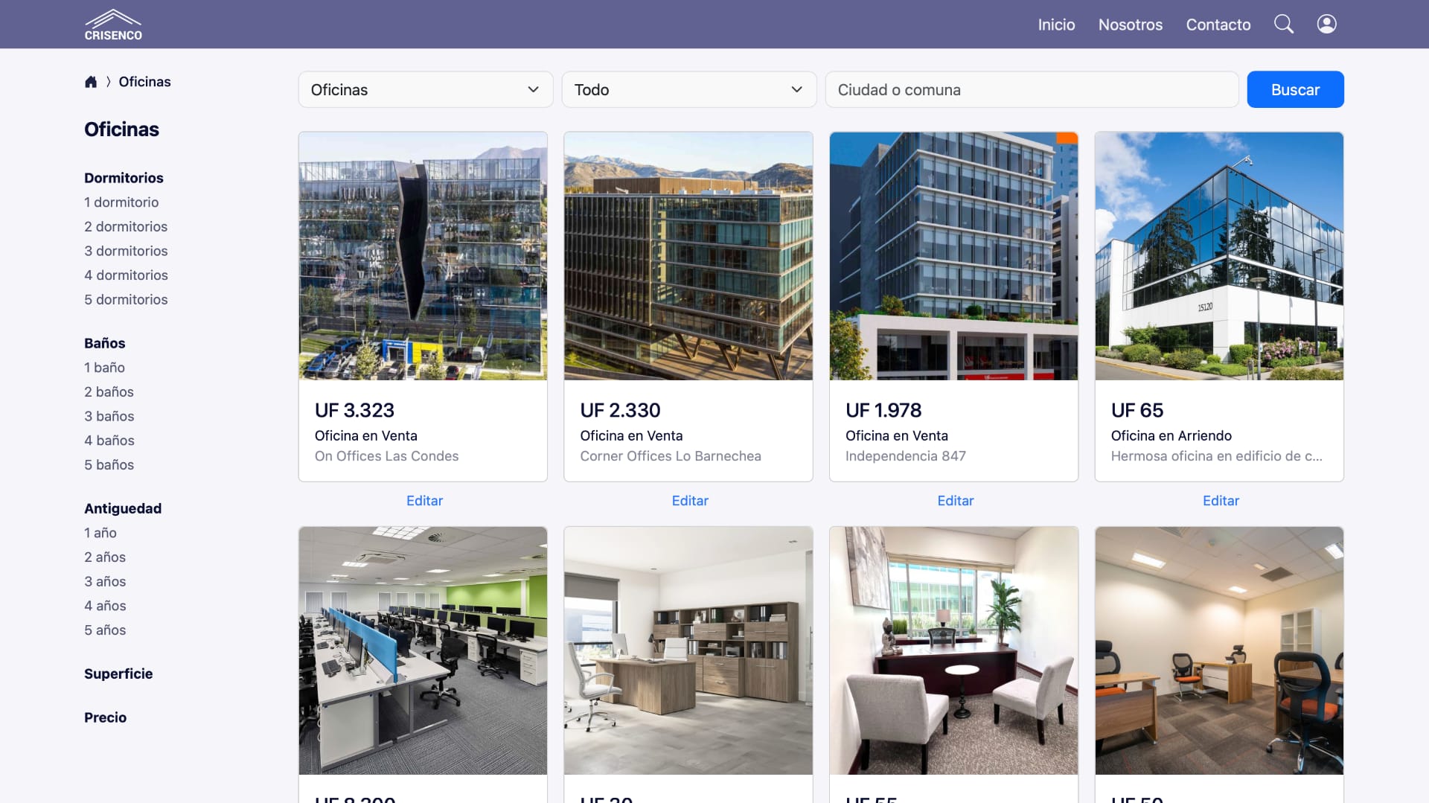The height and width of the screenshot is (803, 1429).
Task: Open the Independencia 847 building thumbnail
Action: click(x=953, y=256)
